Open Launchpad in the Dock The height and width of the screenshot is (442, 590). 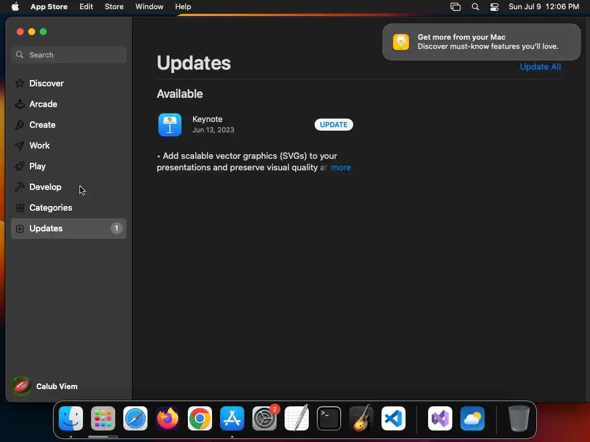(x=103, y=418)
